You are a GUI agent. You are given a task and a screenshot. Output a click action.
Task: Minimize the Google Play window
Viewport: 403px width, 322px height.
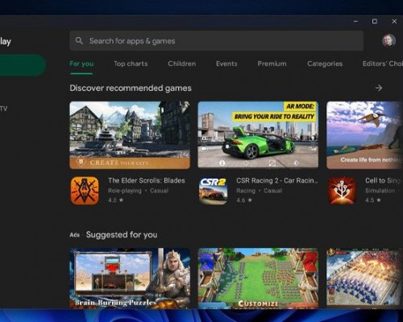[x=355, y=21]
